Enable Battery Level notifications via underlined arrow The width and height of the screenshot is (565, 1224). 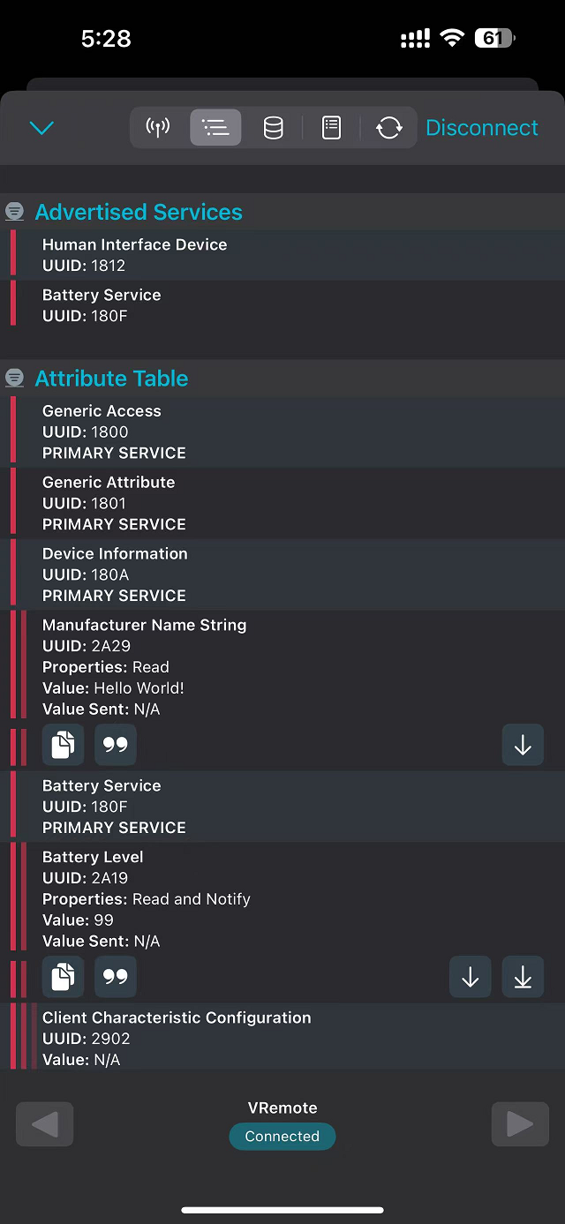523,977
